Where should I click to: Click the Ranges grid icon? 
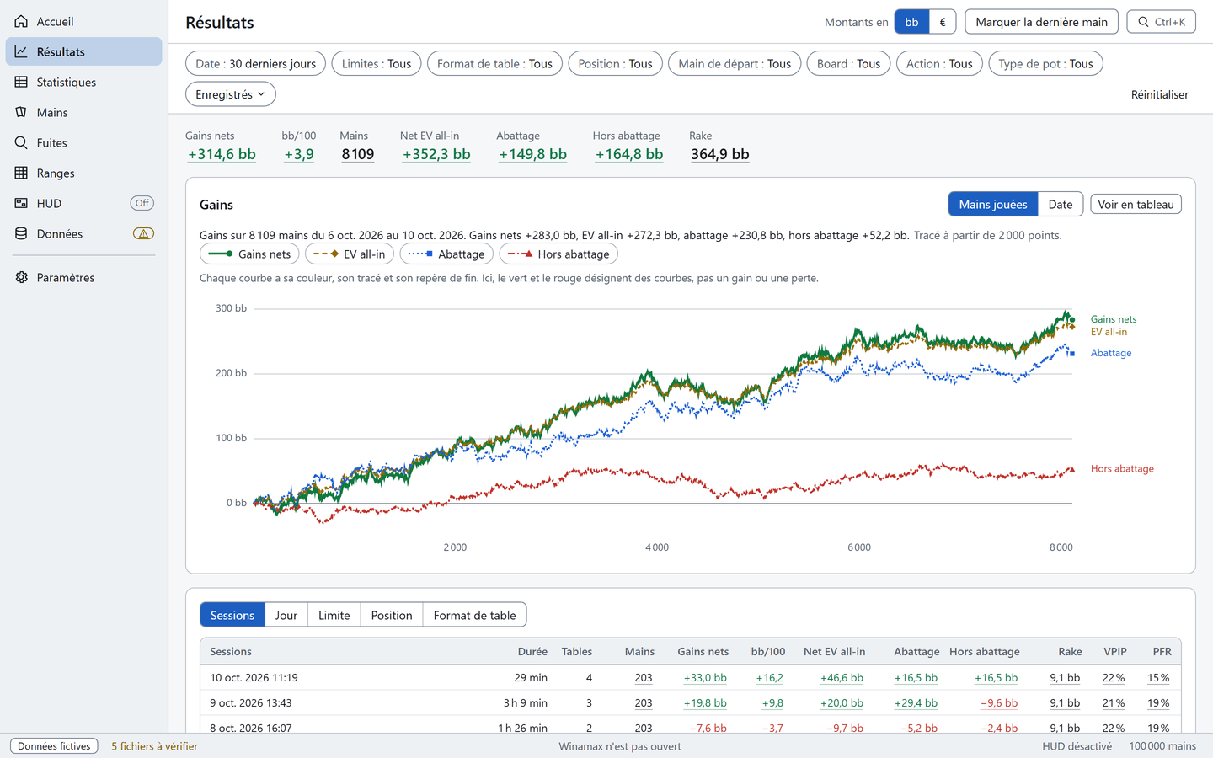point(21,173)
